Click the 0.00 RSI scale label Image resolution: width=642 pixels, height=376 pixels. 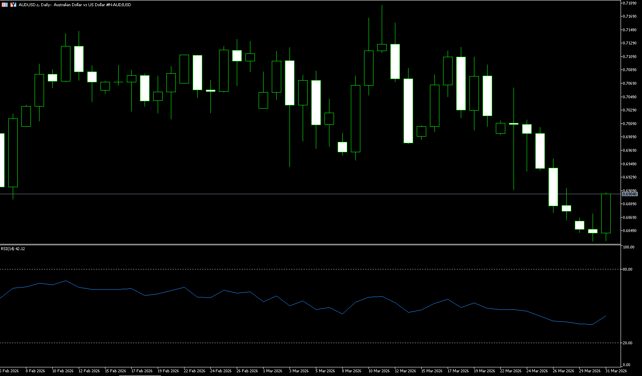[627, 364]
